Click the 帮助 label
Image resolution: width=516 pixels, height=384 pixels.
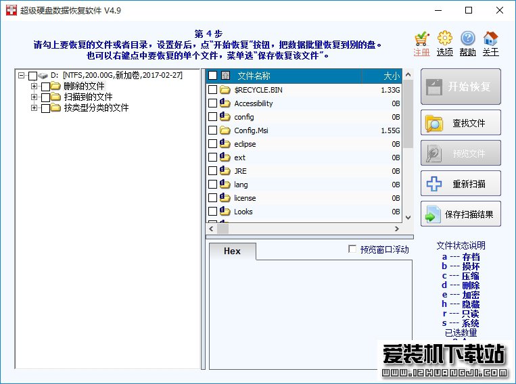(467, 52)
